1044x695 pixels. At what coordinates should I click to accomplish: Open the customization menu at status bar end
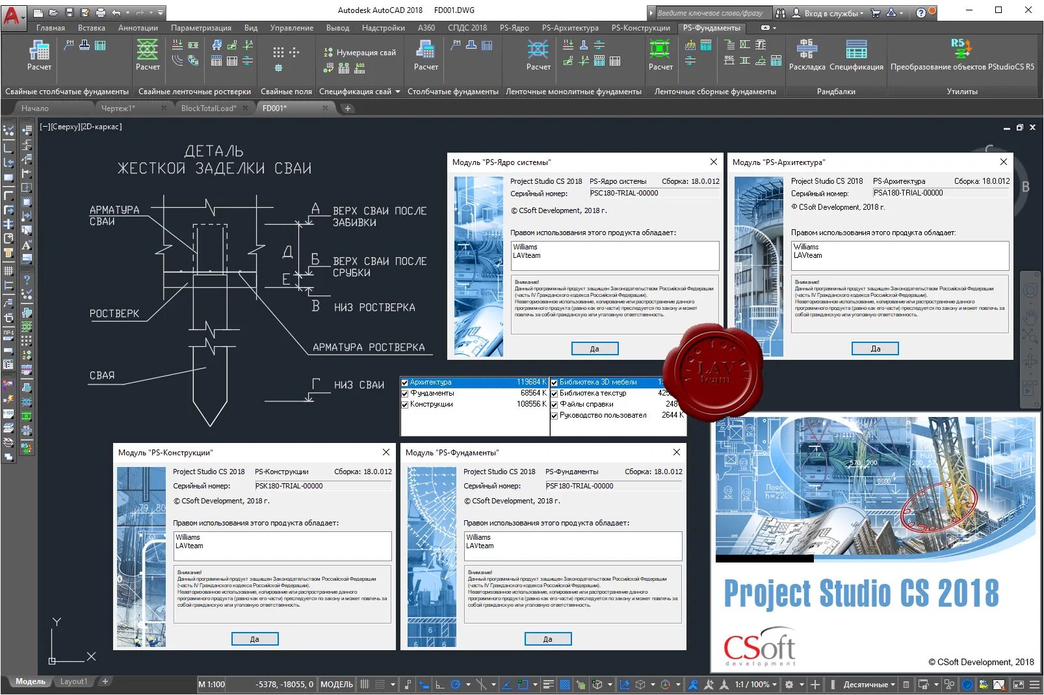[1034, 684]
